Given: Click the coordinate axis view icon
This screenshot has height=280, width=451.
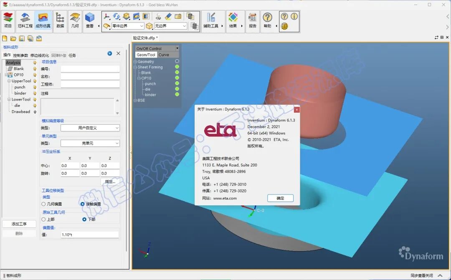Looking at the screenshot, I should [x=107, y=16].
